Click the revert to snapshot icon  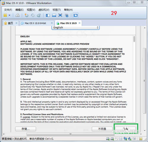point(33,15)
